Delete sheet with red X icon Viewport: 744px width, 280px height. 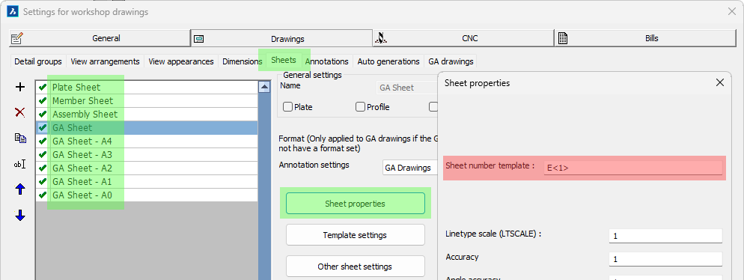click(x=20, y=112)
